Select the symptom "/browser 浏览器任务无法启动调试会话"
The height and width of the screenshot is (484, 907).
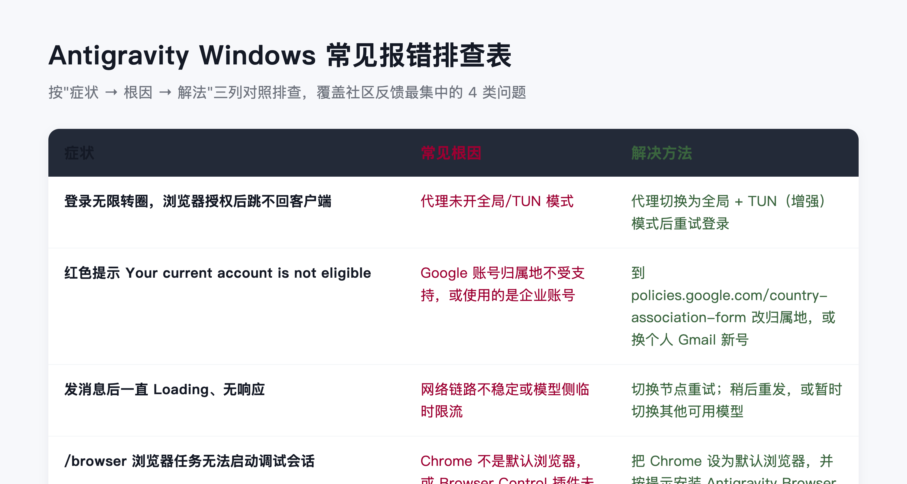coord(190,461)
